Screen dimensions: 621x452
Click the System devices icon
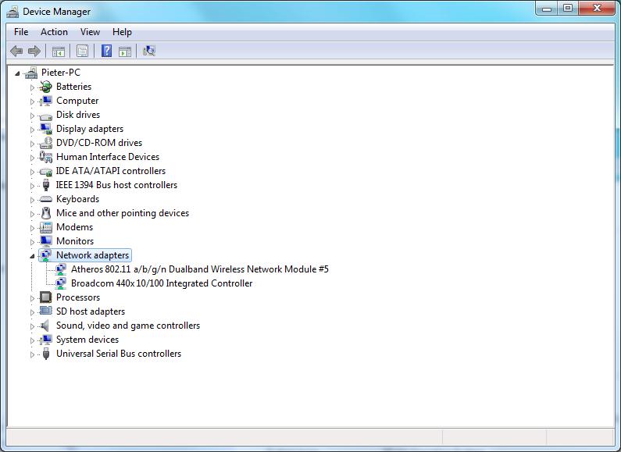pos(46,340)
